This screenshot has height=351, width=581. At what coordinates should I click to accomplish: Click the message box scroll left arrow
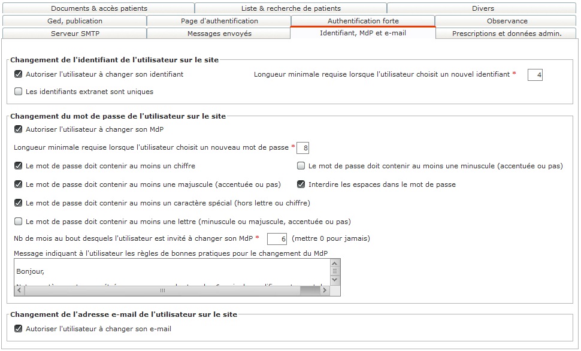coord(19,291)
